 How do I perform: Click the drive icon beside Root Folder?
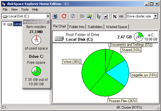pyautogui.click(x=59, y=39)
